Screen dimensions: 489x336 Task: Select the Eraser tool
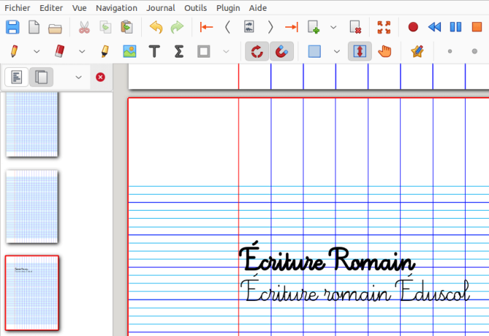click(60, 51)
